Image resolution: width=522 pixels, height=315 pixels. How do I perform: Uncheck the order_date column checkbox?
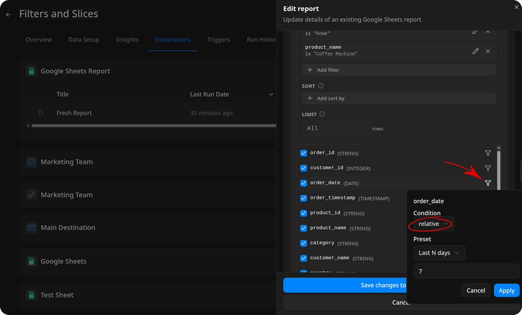[x=304, y=183]
